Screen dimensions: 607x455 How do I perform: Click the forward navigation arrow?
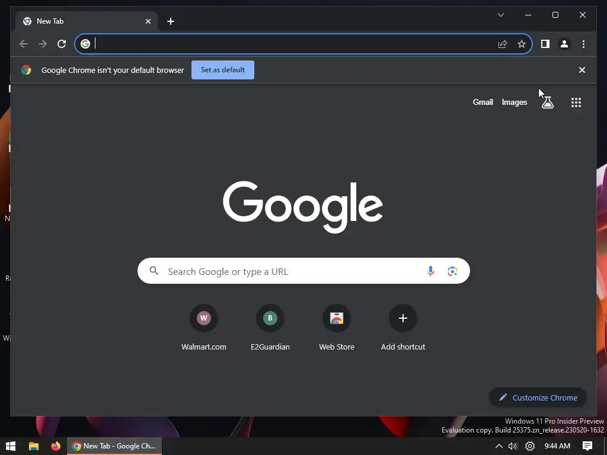[x=43, y=44]
